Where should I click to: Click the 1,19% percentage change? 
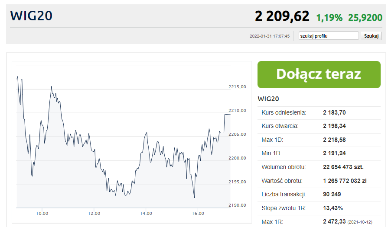tap(329, 18)
